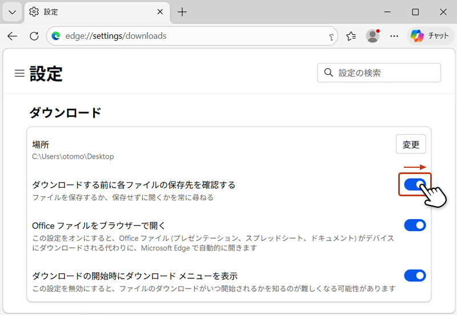Go back with the back arrow
The width and height of the screenshot is (457, 315).
click(x=13, y=36)
